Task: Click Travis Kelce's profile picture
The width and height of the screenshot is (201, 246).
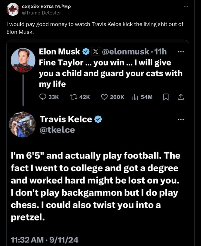Action: click(23, 125)
